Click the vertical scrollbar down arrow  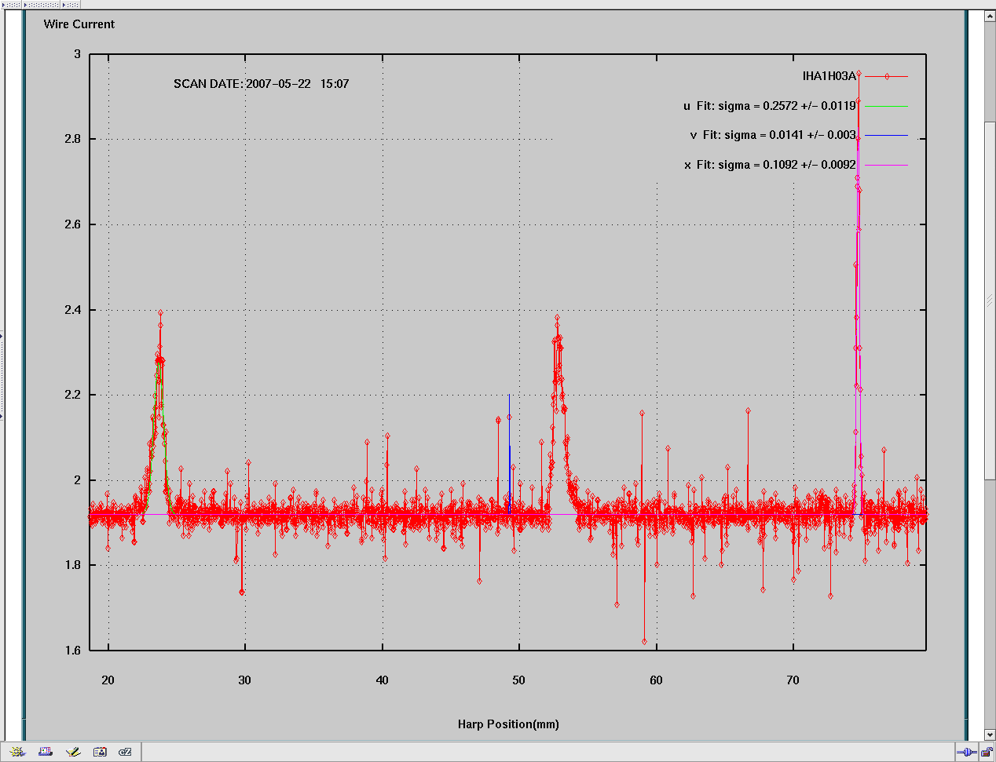point(990,735)
